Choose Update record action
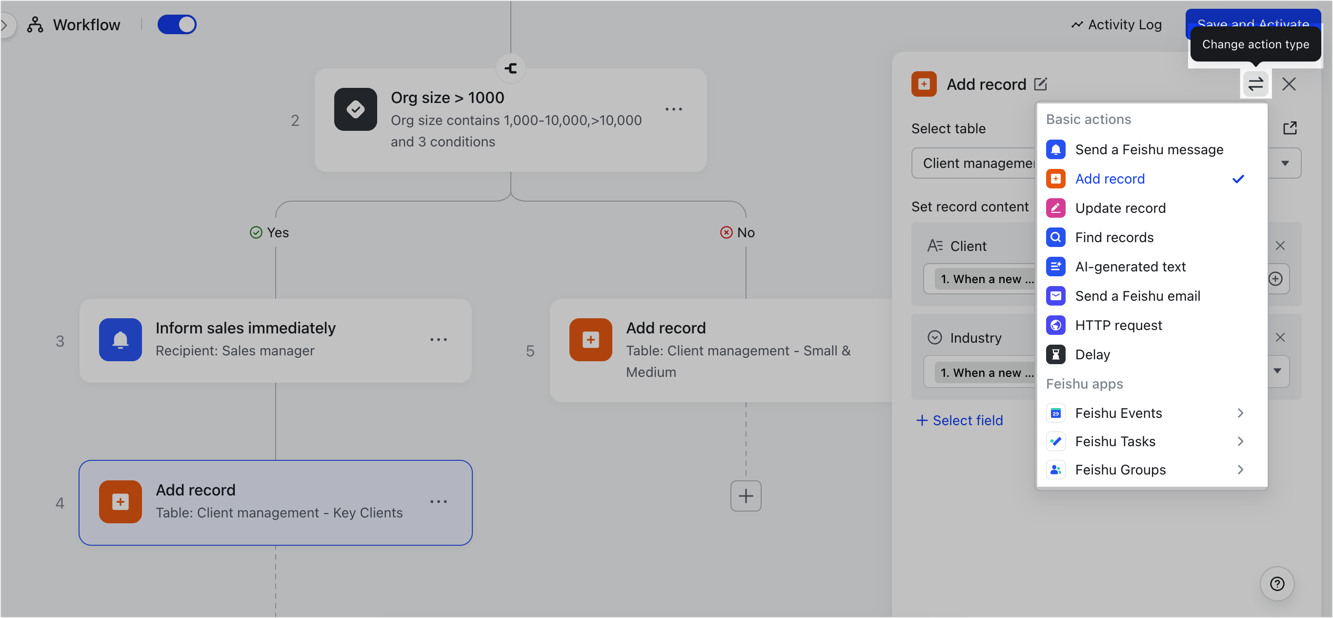1333x618 pixels. 1151,208
